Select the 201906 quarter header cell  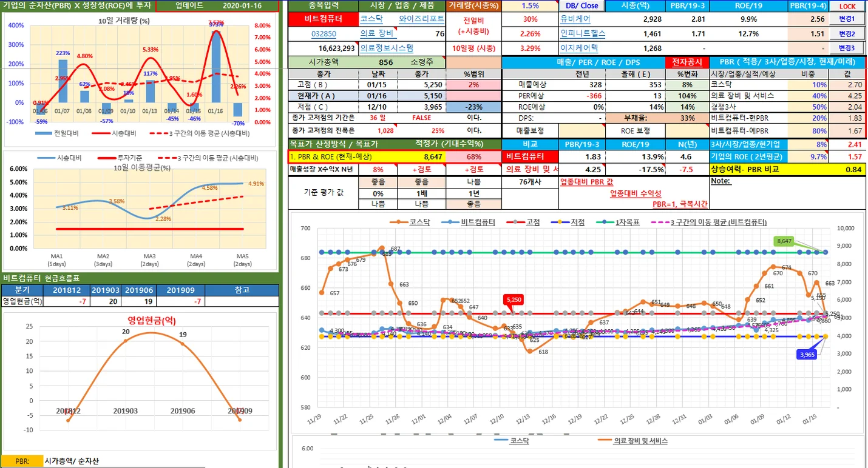point(139,290)
